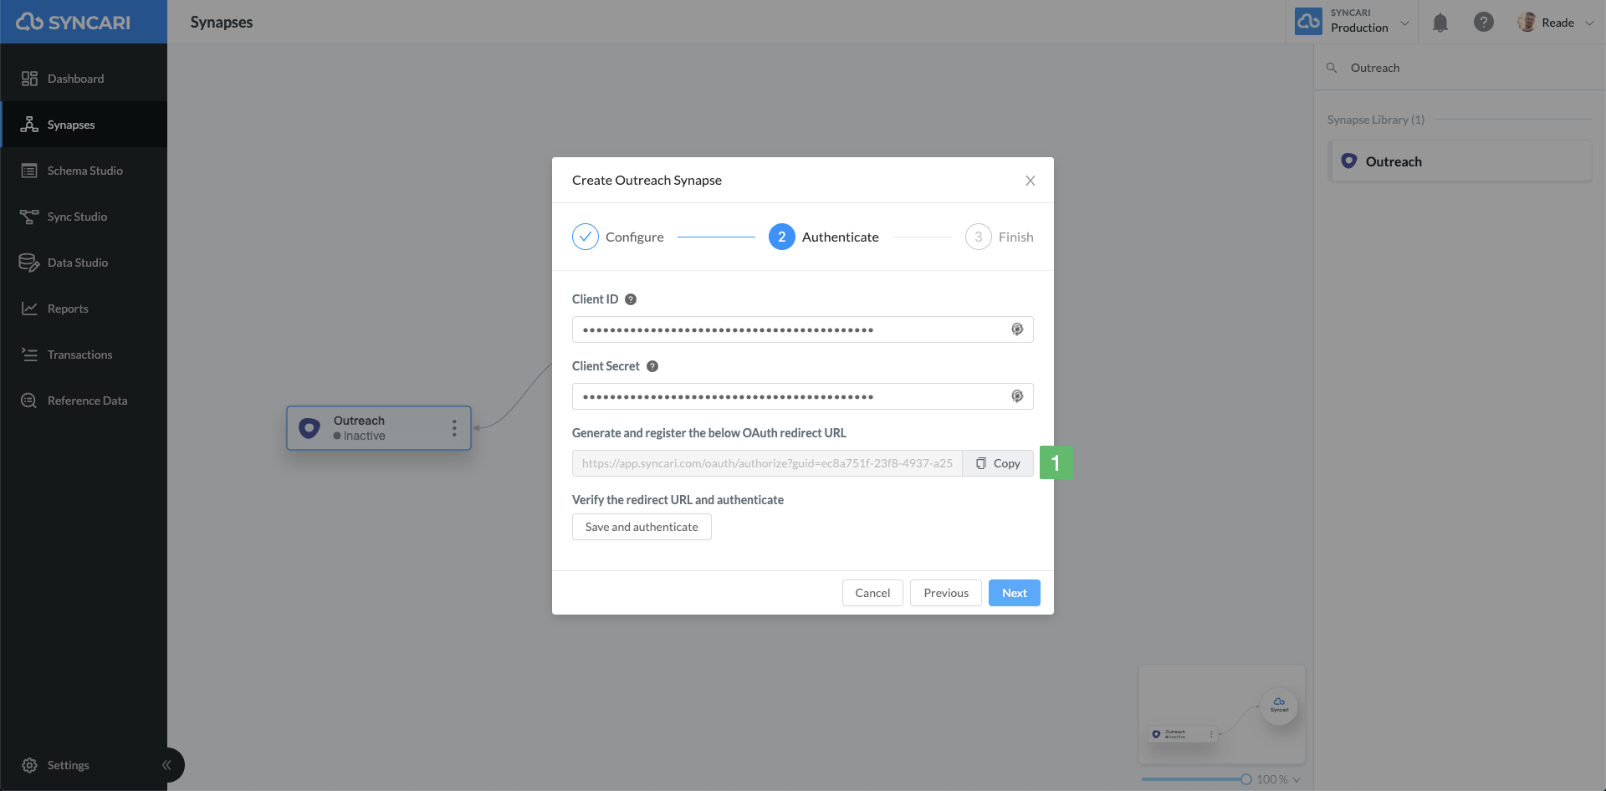This screenshot has width=1606, height=791.
Task: Close the Create Outreach Synapse dialog
Action: point(1031,181)
